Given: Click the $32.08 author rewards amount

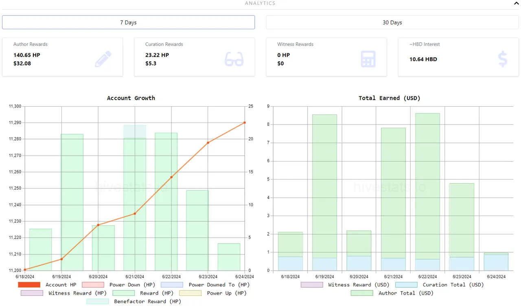Looking at the screenshot, I should (x=22, y=63).
